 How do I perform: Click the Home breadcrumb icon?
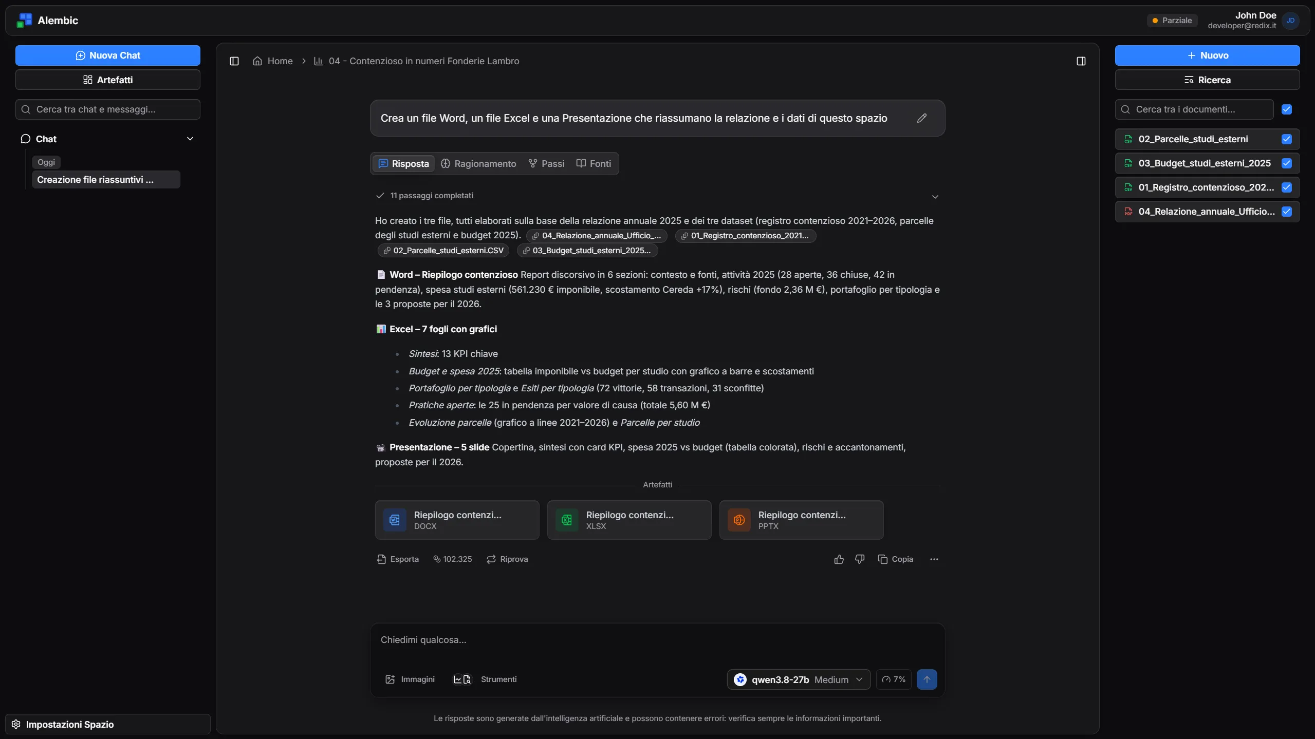tap(257, 61)
